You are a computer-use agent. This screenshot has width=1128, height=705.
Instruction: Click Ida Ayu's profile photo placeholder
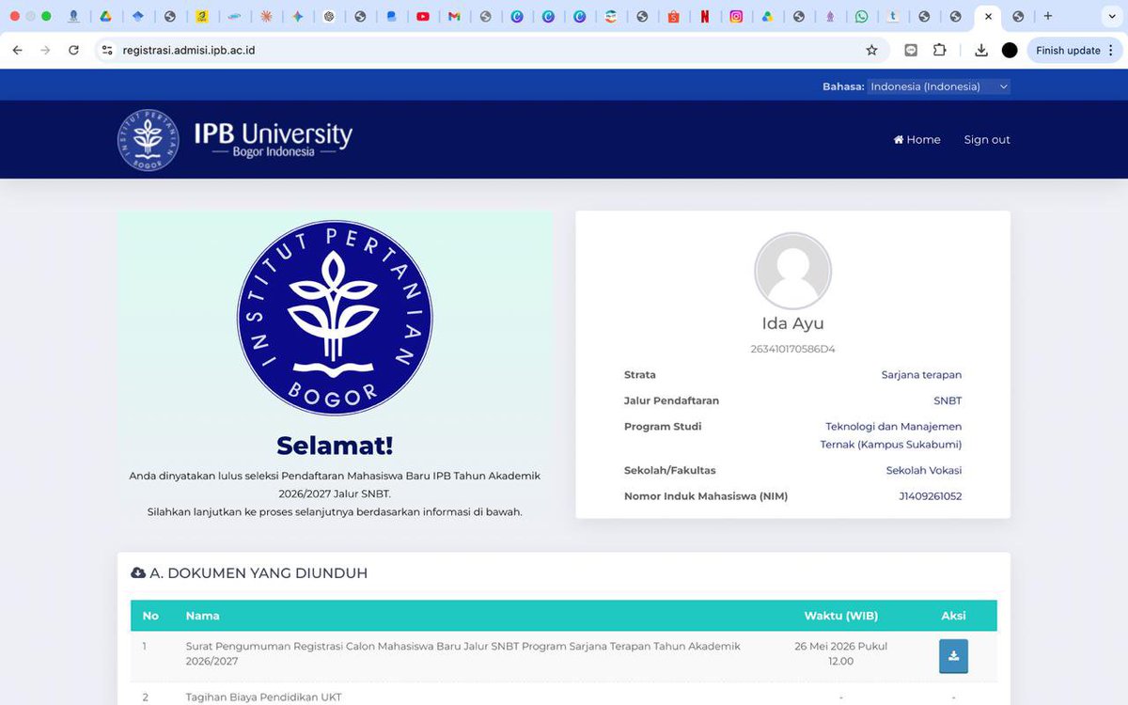(x=793, y=271)
